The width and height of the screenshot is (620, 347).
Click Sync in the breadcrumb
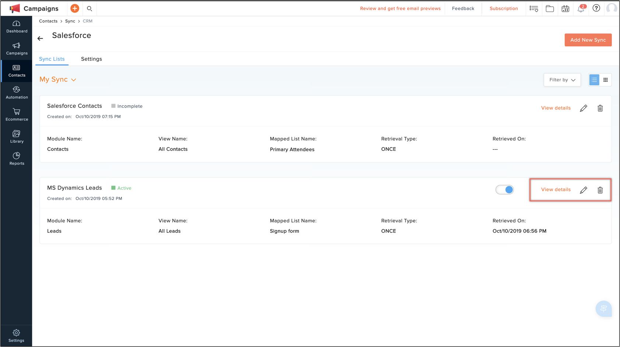point(70,21)
